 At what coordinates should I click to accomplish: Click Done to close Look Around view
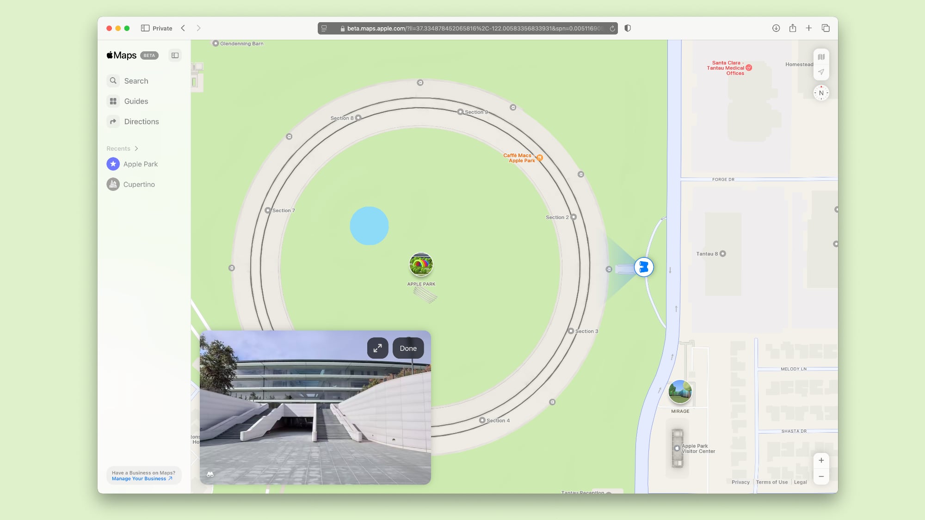click(408, 348)
